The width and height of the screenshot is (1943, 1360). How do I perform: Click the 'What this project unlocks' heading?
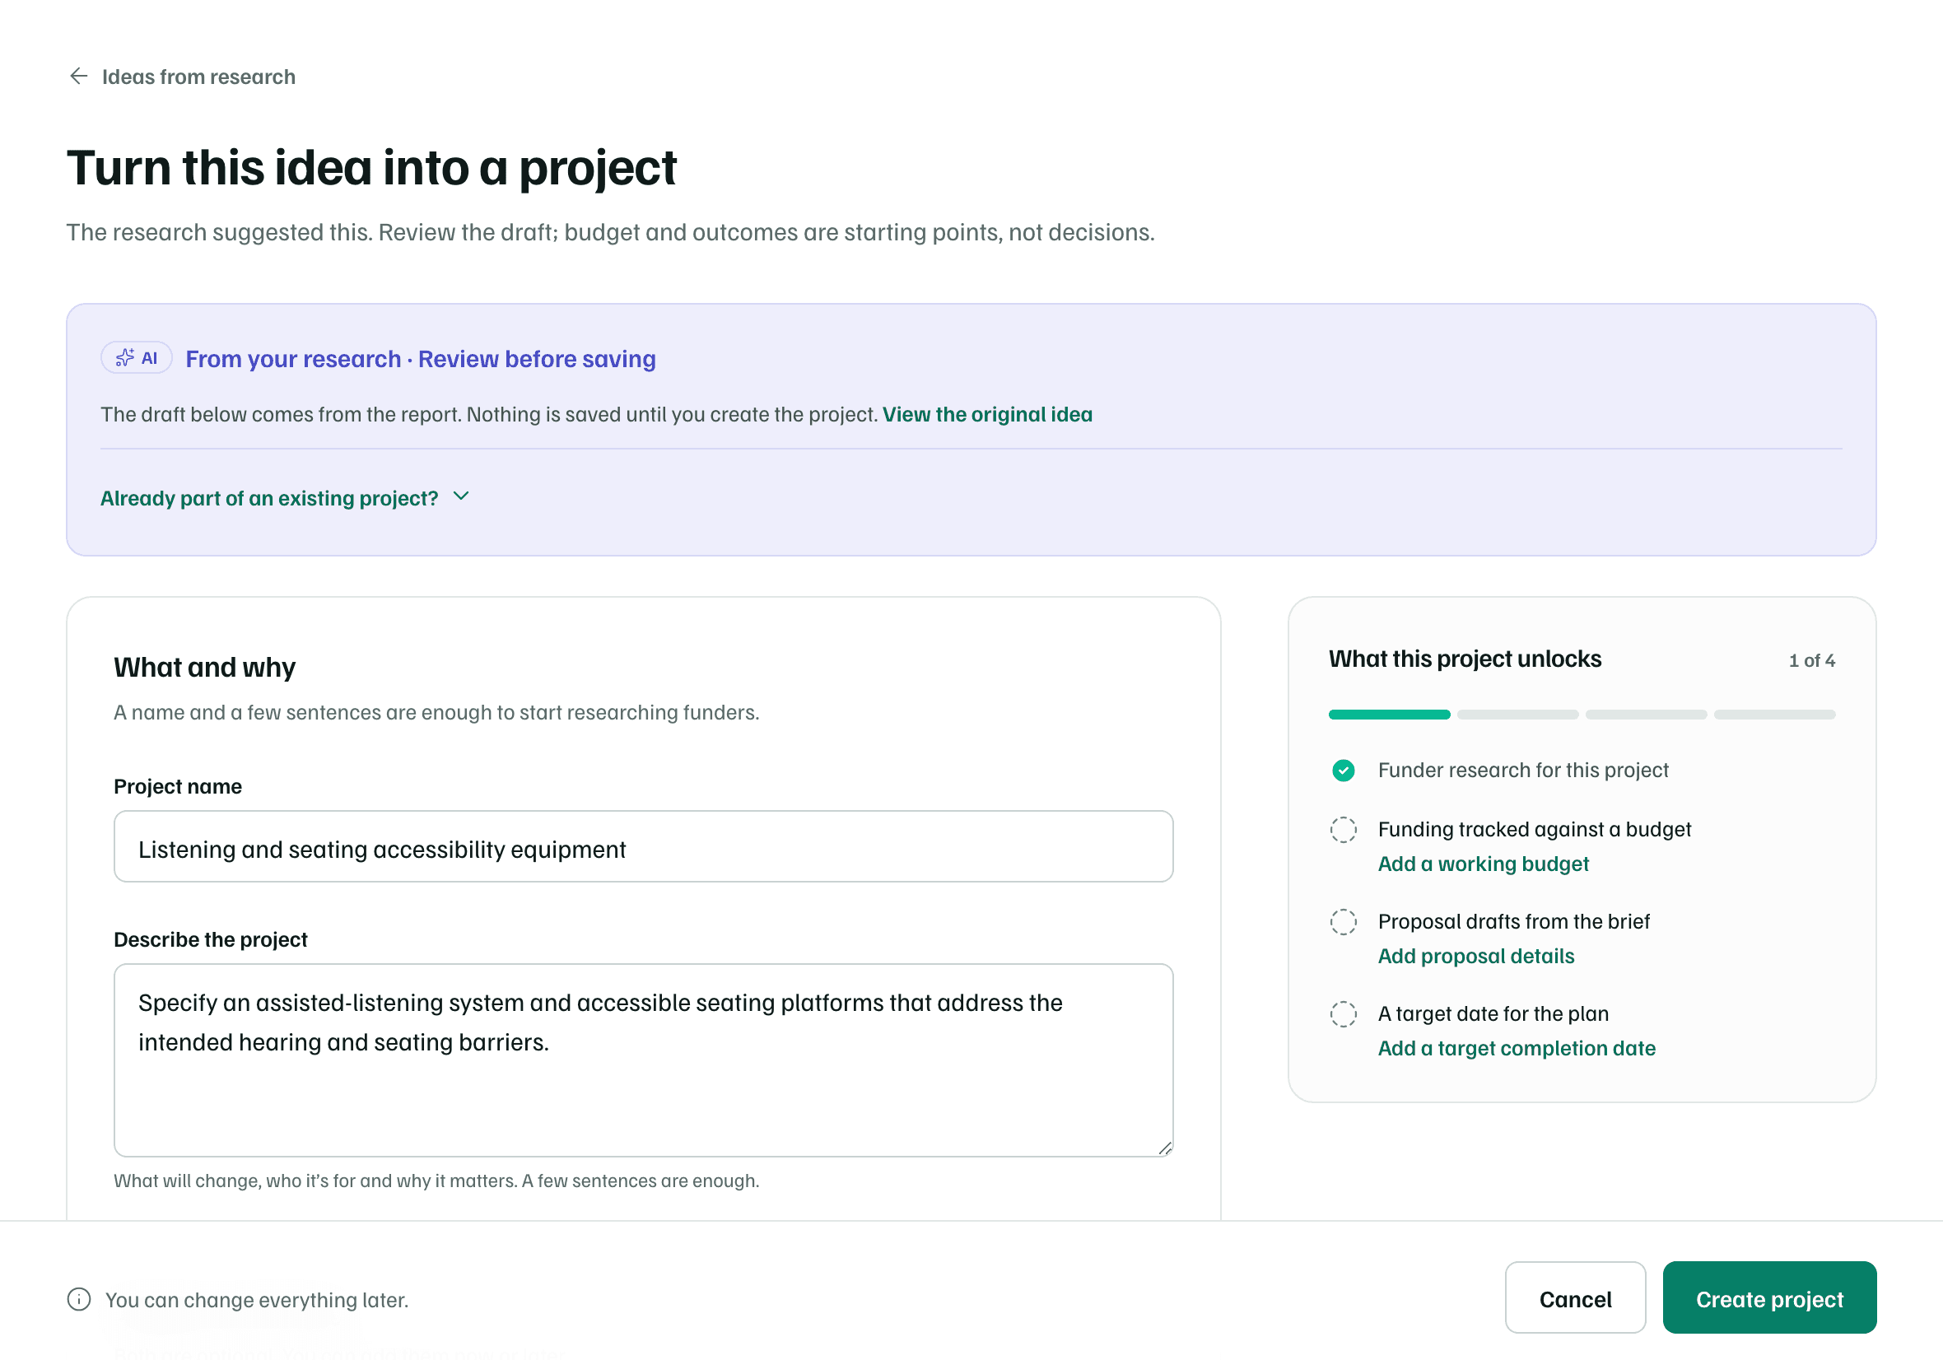[1465, 659]
